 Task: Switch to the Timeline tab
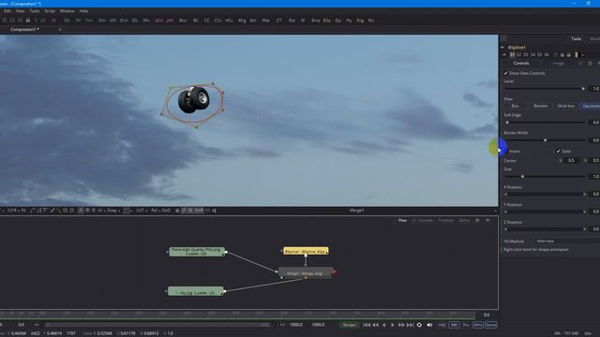tap(446, 221)
